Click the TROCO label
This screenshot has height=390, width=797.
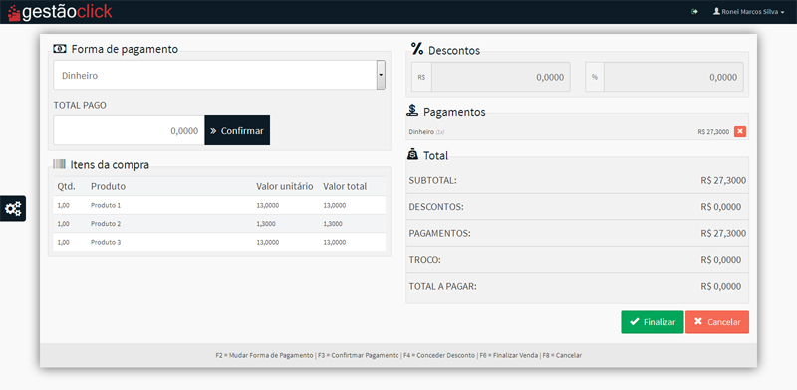pos(425,260)
